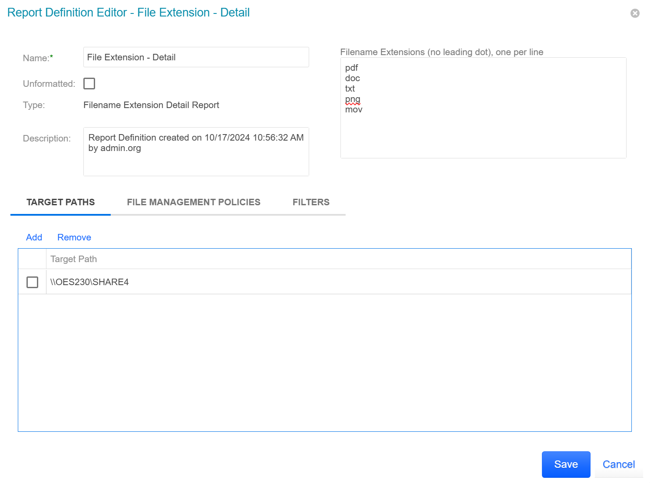Click Cancel to discard changes
This screenshot has width=650, height=483.
tap(618, 464)
